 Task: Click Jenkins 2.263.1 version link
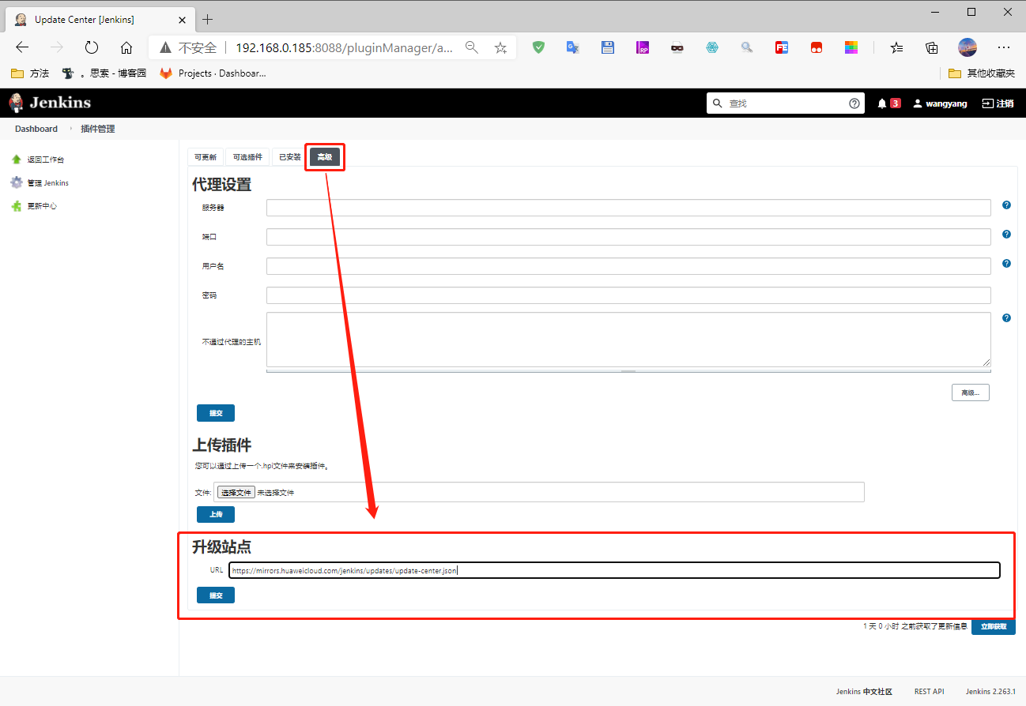990,692
